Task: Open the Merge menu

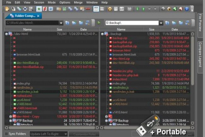Action: pos(78,2)
